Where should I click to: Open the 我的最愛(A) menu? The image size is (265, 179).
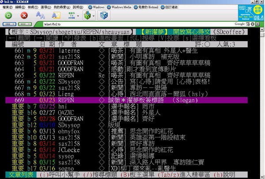point(62,7)
